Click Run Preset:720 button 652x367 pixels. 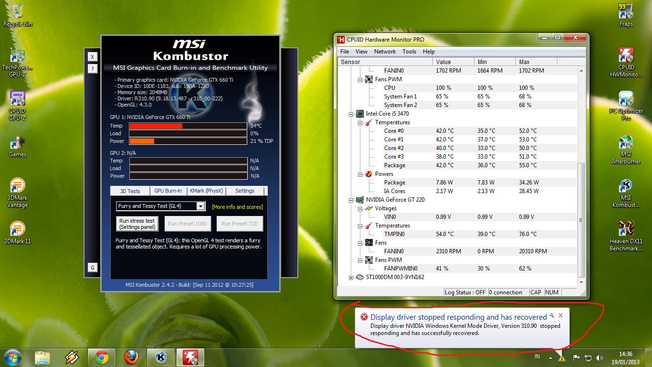coord(240,224)
